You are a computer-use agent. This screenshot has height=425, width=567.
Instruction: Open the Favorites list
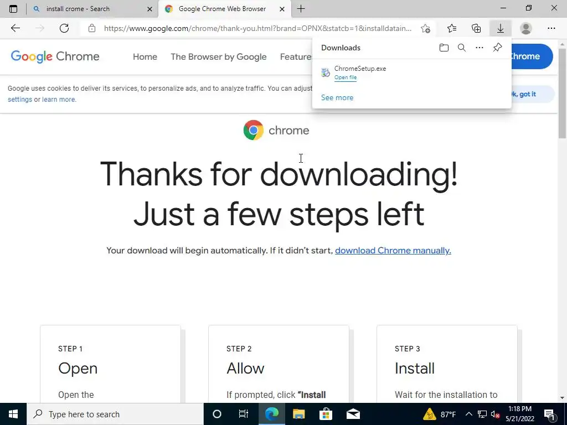click(452, 28)
